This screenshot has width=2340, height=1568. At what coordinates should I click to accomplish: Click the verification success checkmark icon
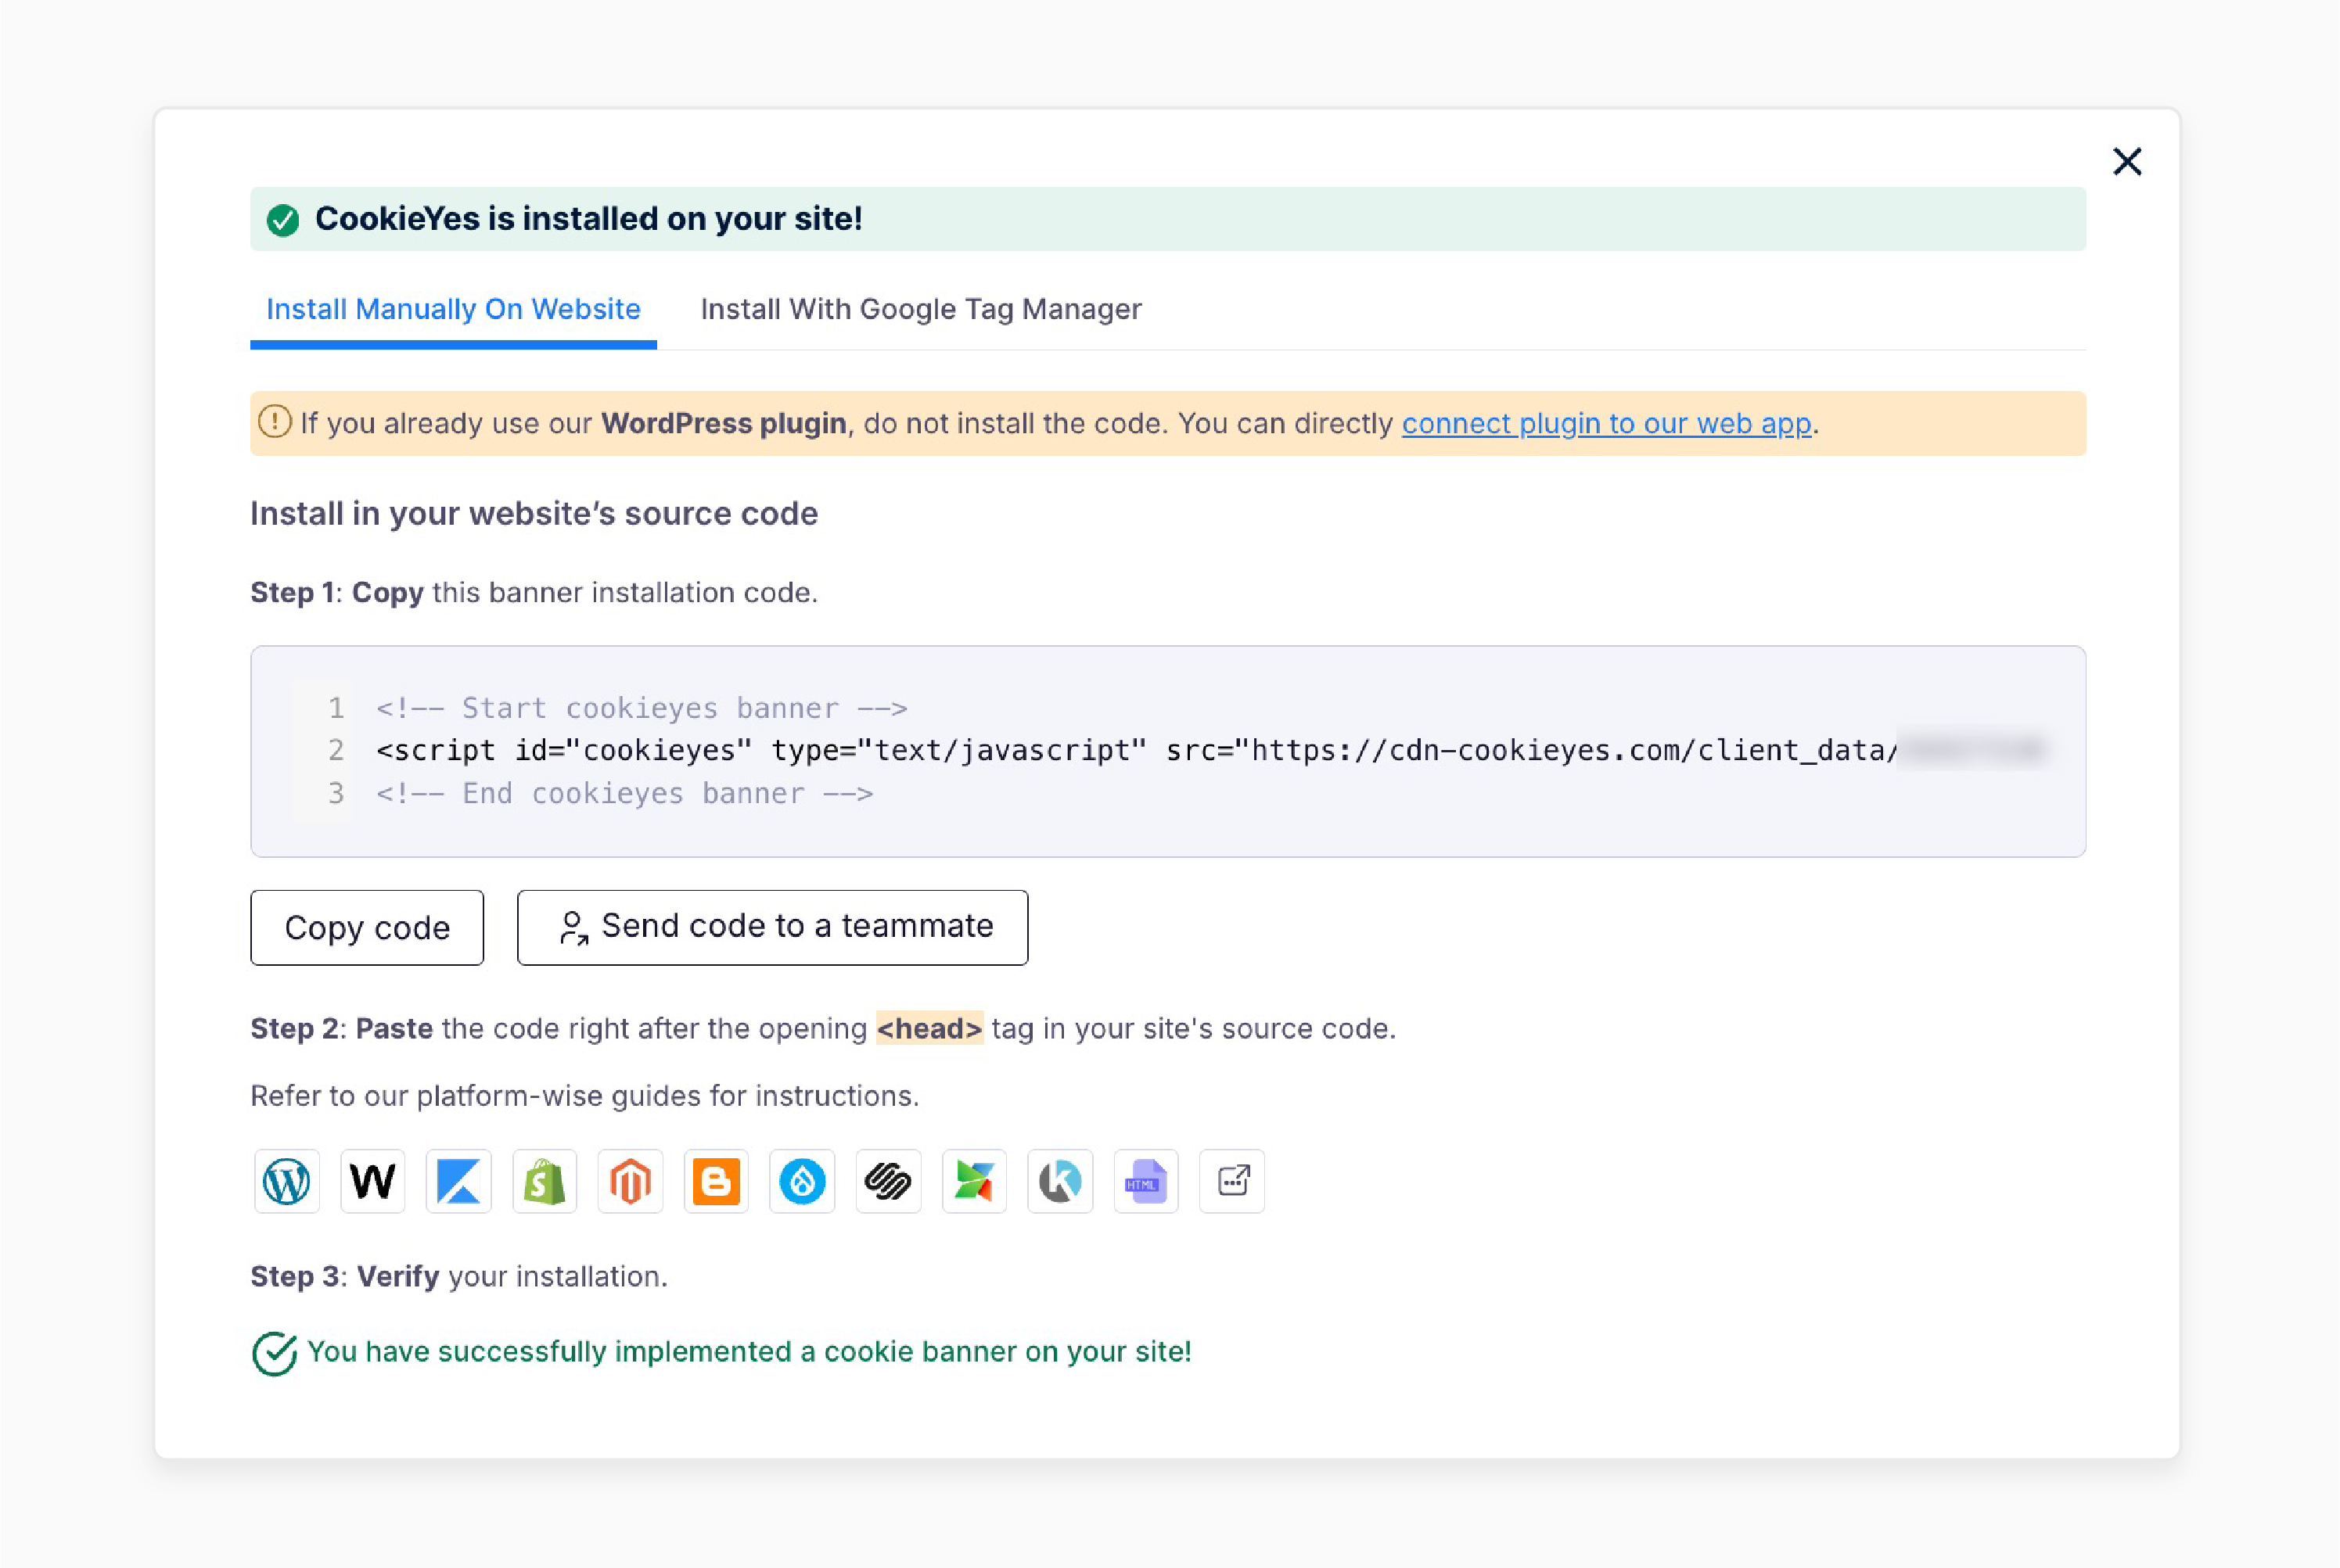pos(274,1354)
